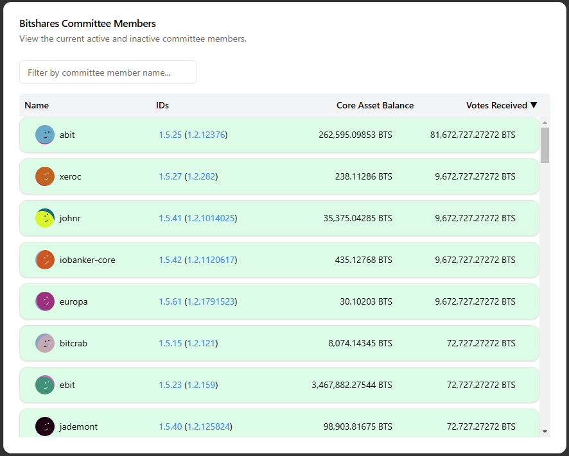The height and width of the screenshot is (456, 569).
Task: Select the name 'ebit'
Action: (67, 385)
